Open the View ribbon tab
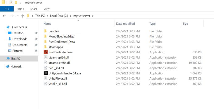Screen dimensions: 214x109 click(x=47, y=9)
